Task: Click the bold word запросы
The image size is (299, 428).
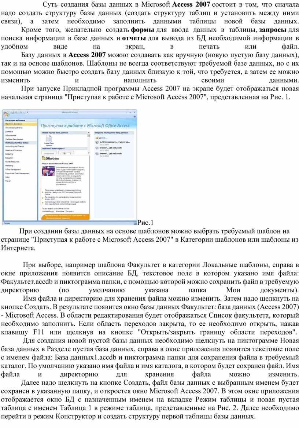Action: point(273,30)
